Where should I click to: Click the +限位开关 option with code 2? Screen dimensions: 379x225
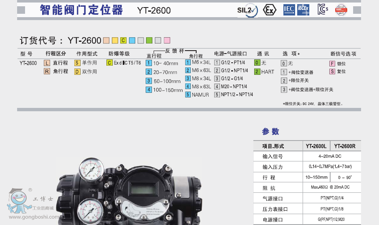295,81
